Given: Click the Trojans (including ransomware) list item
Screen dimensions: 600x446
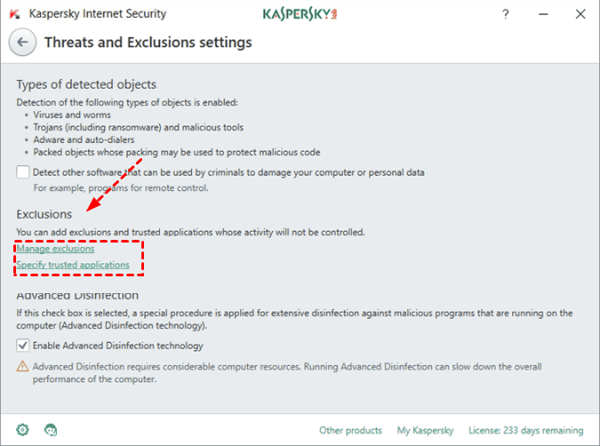Looking at the screenshot, I should (x=138, y=127).
